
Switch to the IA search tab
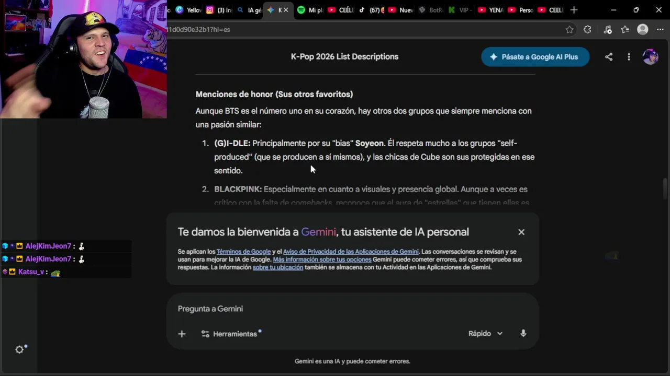(x=249, y=10)
